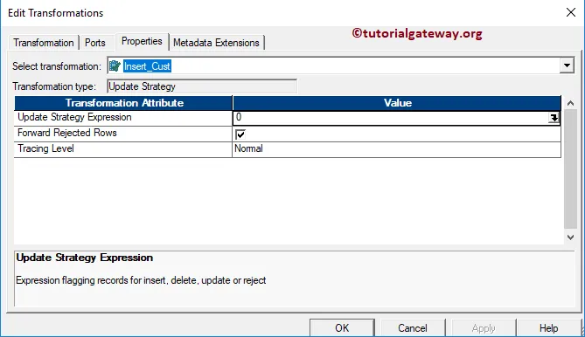Click the Transformation Attribute column header
The width and height of the screenshot is (585, 337).
[124, 103]
